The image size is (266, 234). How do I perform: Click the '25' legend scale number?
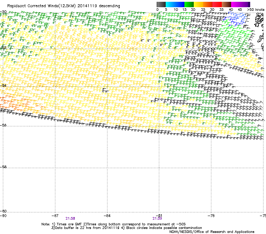(x=203, y=10)
